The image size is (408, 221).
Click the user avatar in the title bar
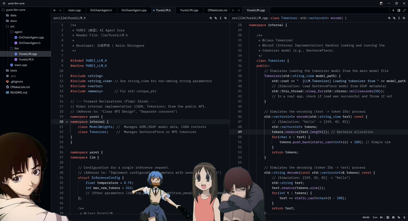pyautogui.click(x=381, y=3)
